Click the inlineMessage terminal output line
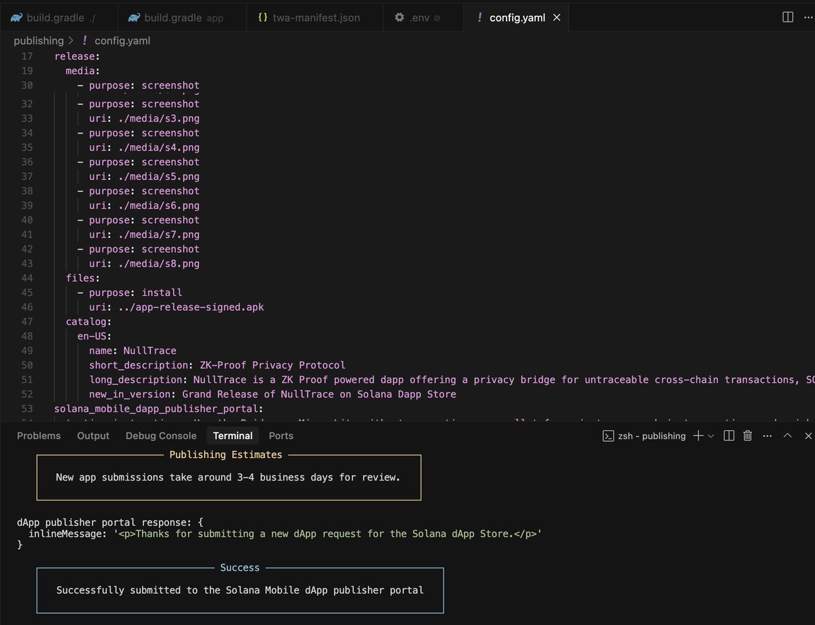Screen dimensions: 815x625 pyautogui.click(x=285, y=534)
